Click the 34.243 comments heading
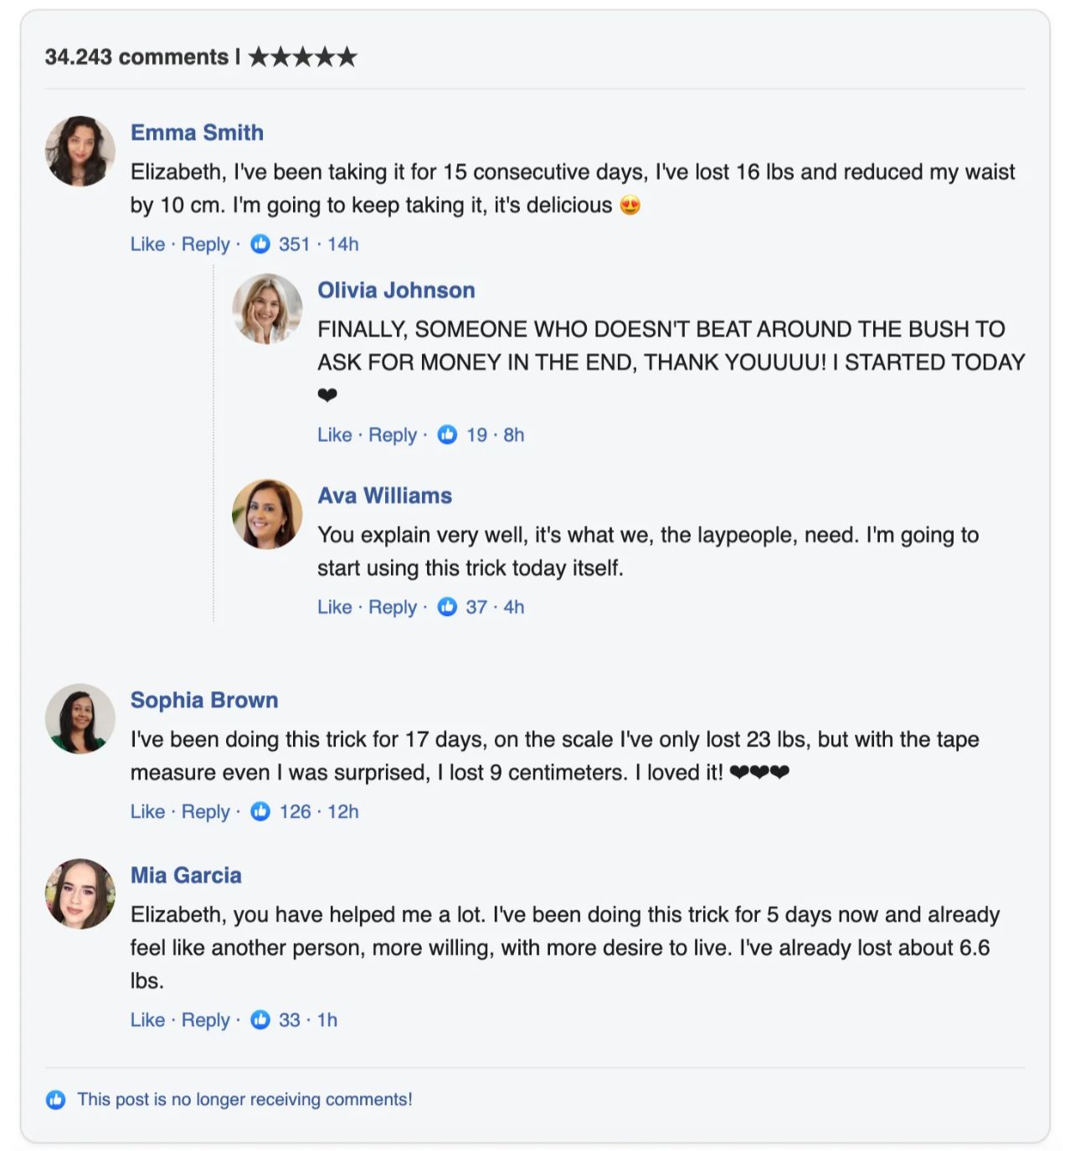 [136, 57]
